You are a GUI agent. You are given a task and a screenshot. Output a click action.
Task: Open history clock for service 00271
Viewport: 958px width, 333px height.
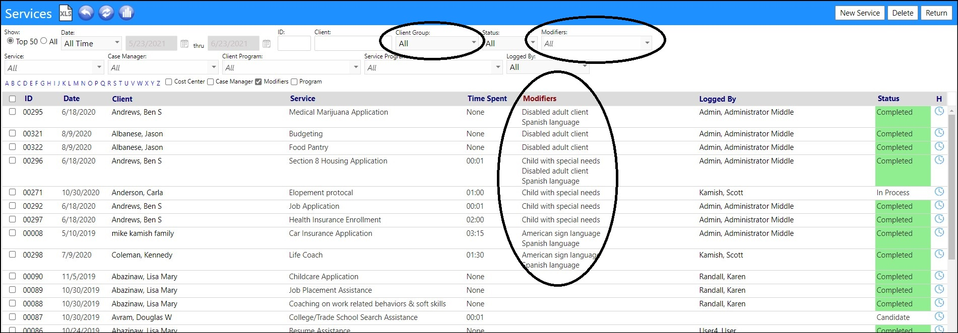[939, 192]
